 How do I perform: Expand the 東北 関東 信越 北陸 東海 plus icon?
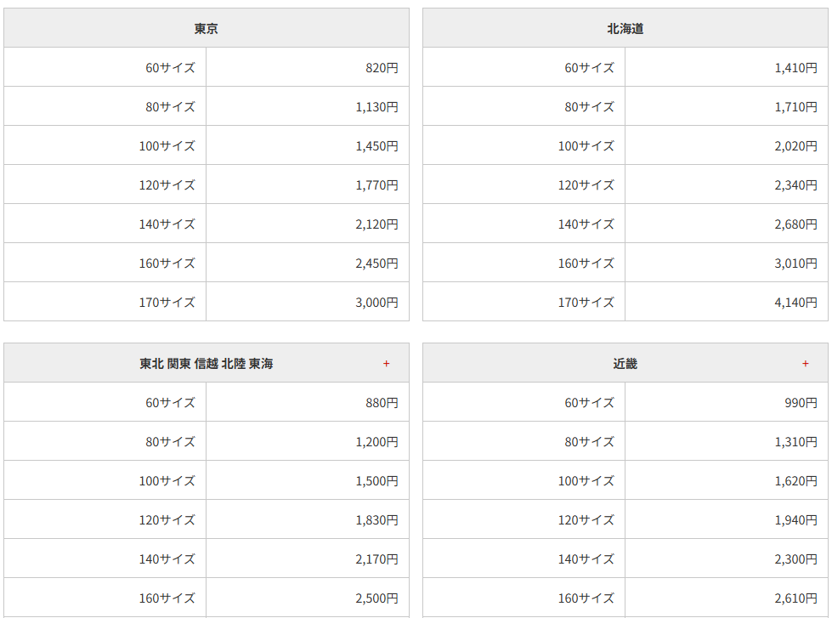coord(387,364)
